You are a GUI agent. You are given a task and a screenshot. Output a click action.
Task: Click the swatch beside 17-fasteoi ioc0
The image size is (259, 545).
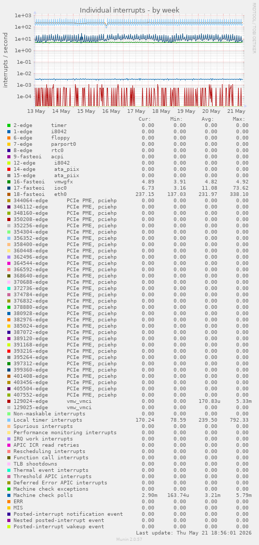click(9, 188)
